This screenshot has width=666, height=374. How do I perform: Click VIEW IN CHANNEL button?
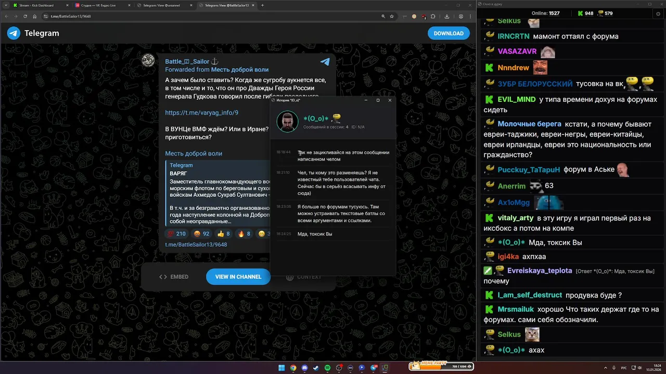[238, 277]
